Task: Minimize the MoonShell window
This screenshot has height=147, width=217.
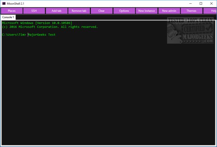Action: 191,4
